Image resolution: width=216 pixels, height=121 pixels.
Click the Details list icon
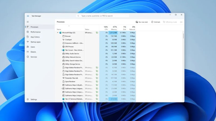pyautogui.click(x=28, y=52)
